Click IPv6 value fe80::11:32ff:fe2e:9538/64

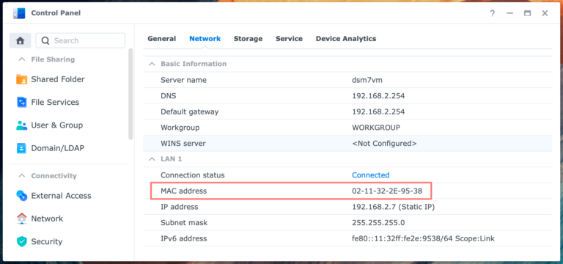click(402, 238)
